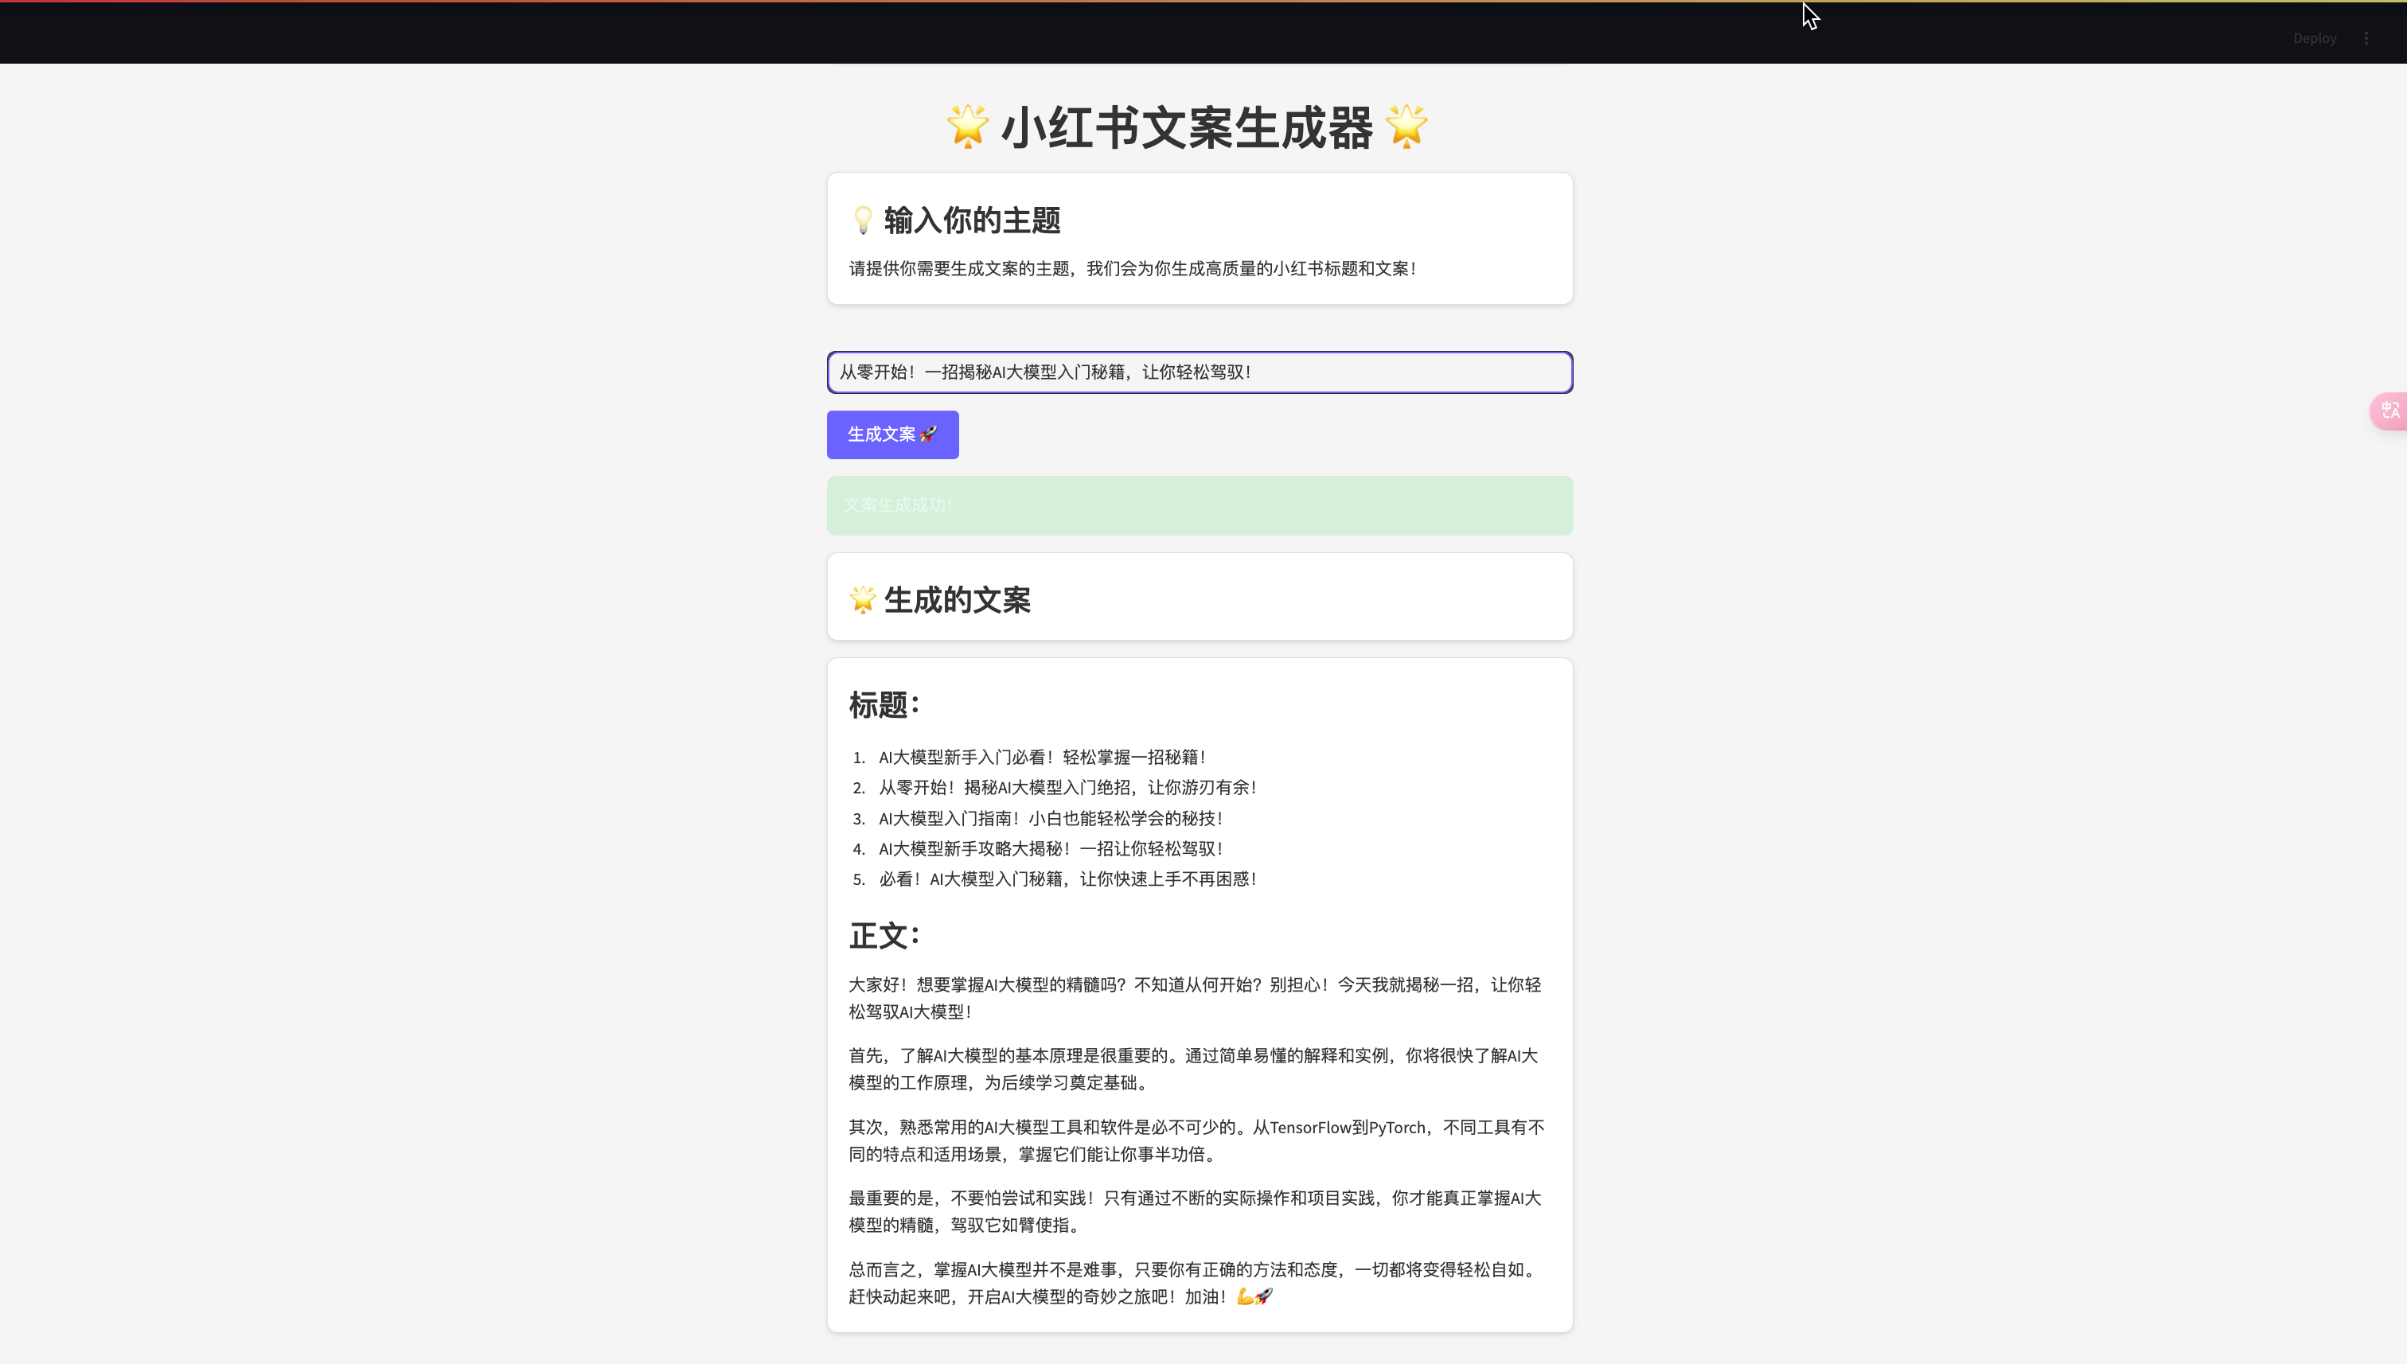Viewport: 2407px width, 1364px height.
Task: Click the 小红书文案生成器 page title text
Action: 1186,127
